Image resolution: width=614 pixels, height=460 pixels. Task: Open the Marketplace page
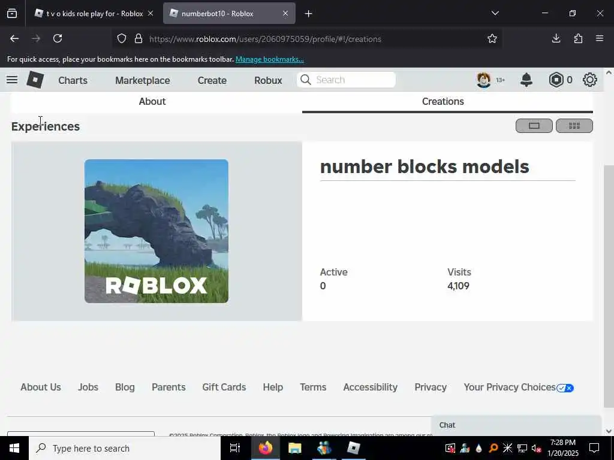[x=143, y=80]
